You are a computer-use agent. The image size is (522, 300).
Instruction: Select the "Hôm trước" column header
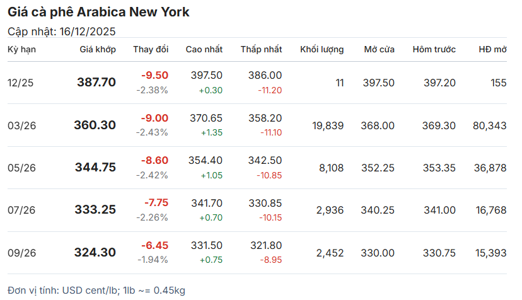point(434,49)
